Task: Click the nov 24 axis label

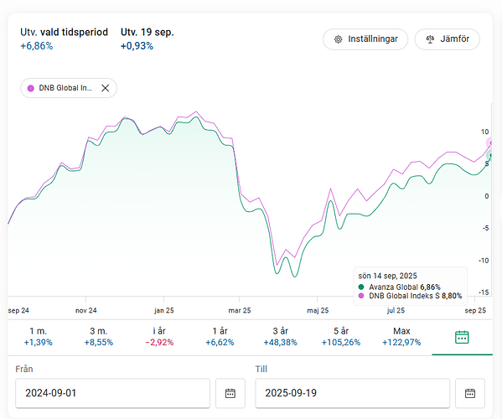Action: coord(85,311)
